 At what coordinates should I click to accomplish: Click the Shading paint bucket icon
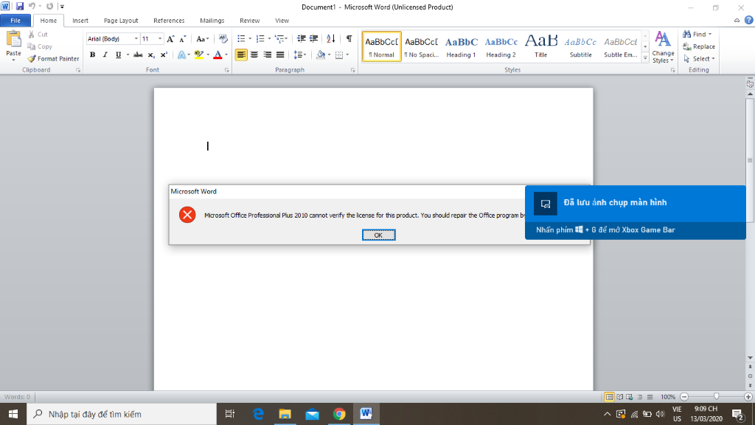(x=321, y=55)
